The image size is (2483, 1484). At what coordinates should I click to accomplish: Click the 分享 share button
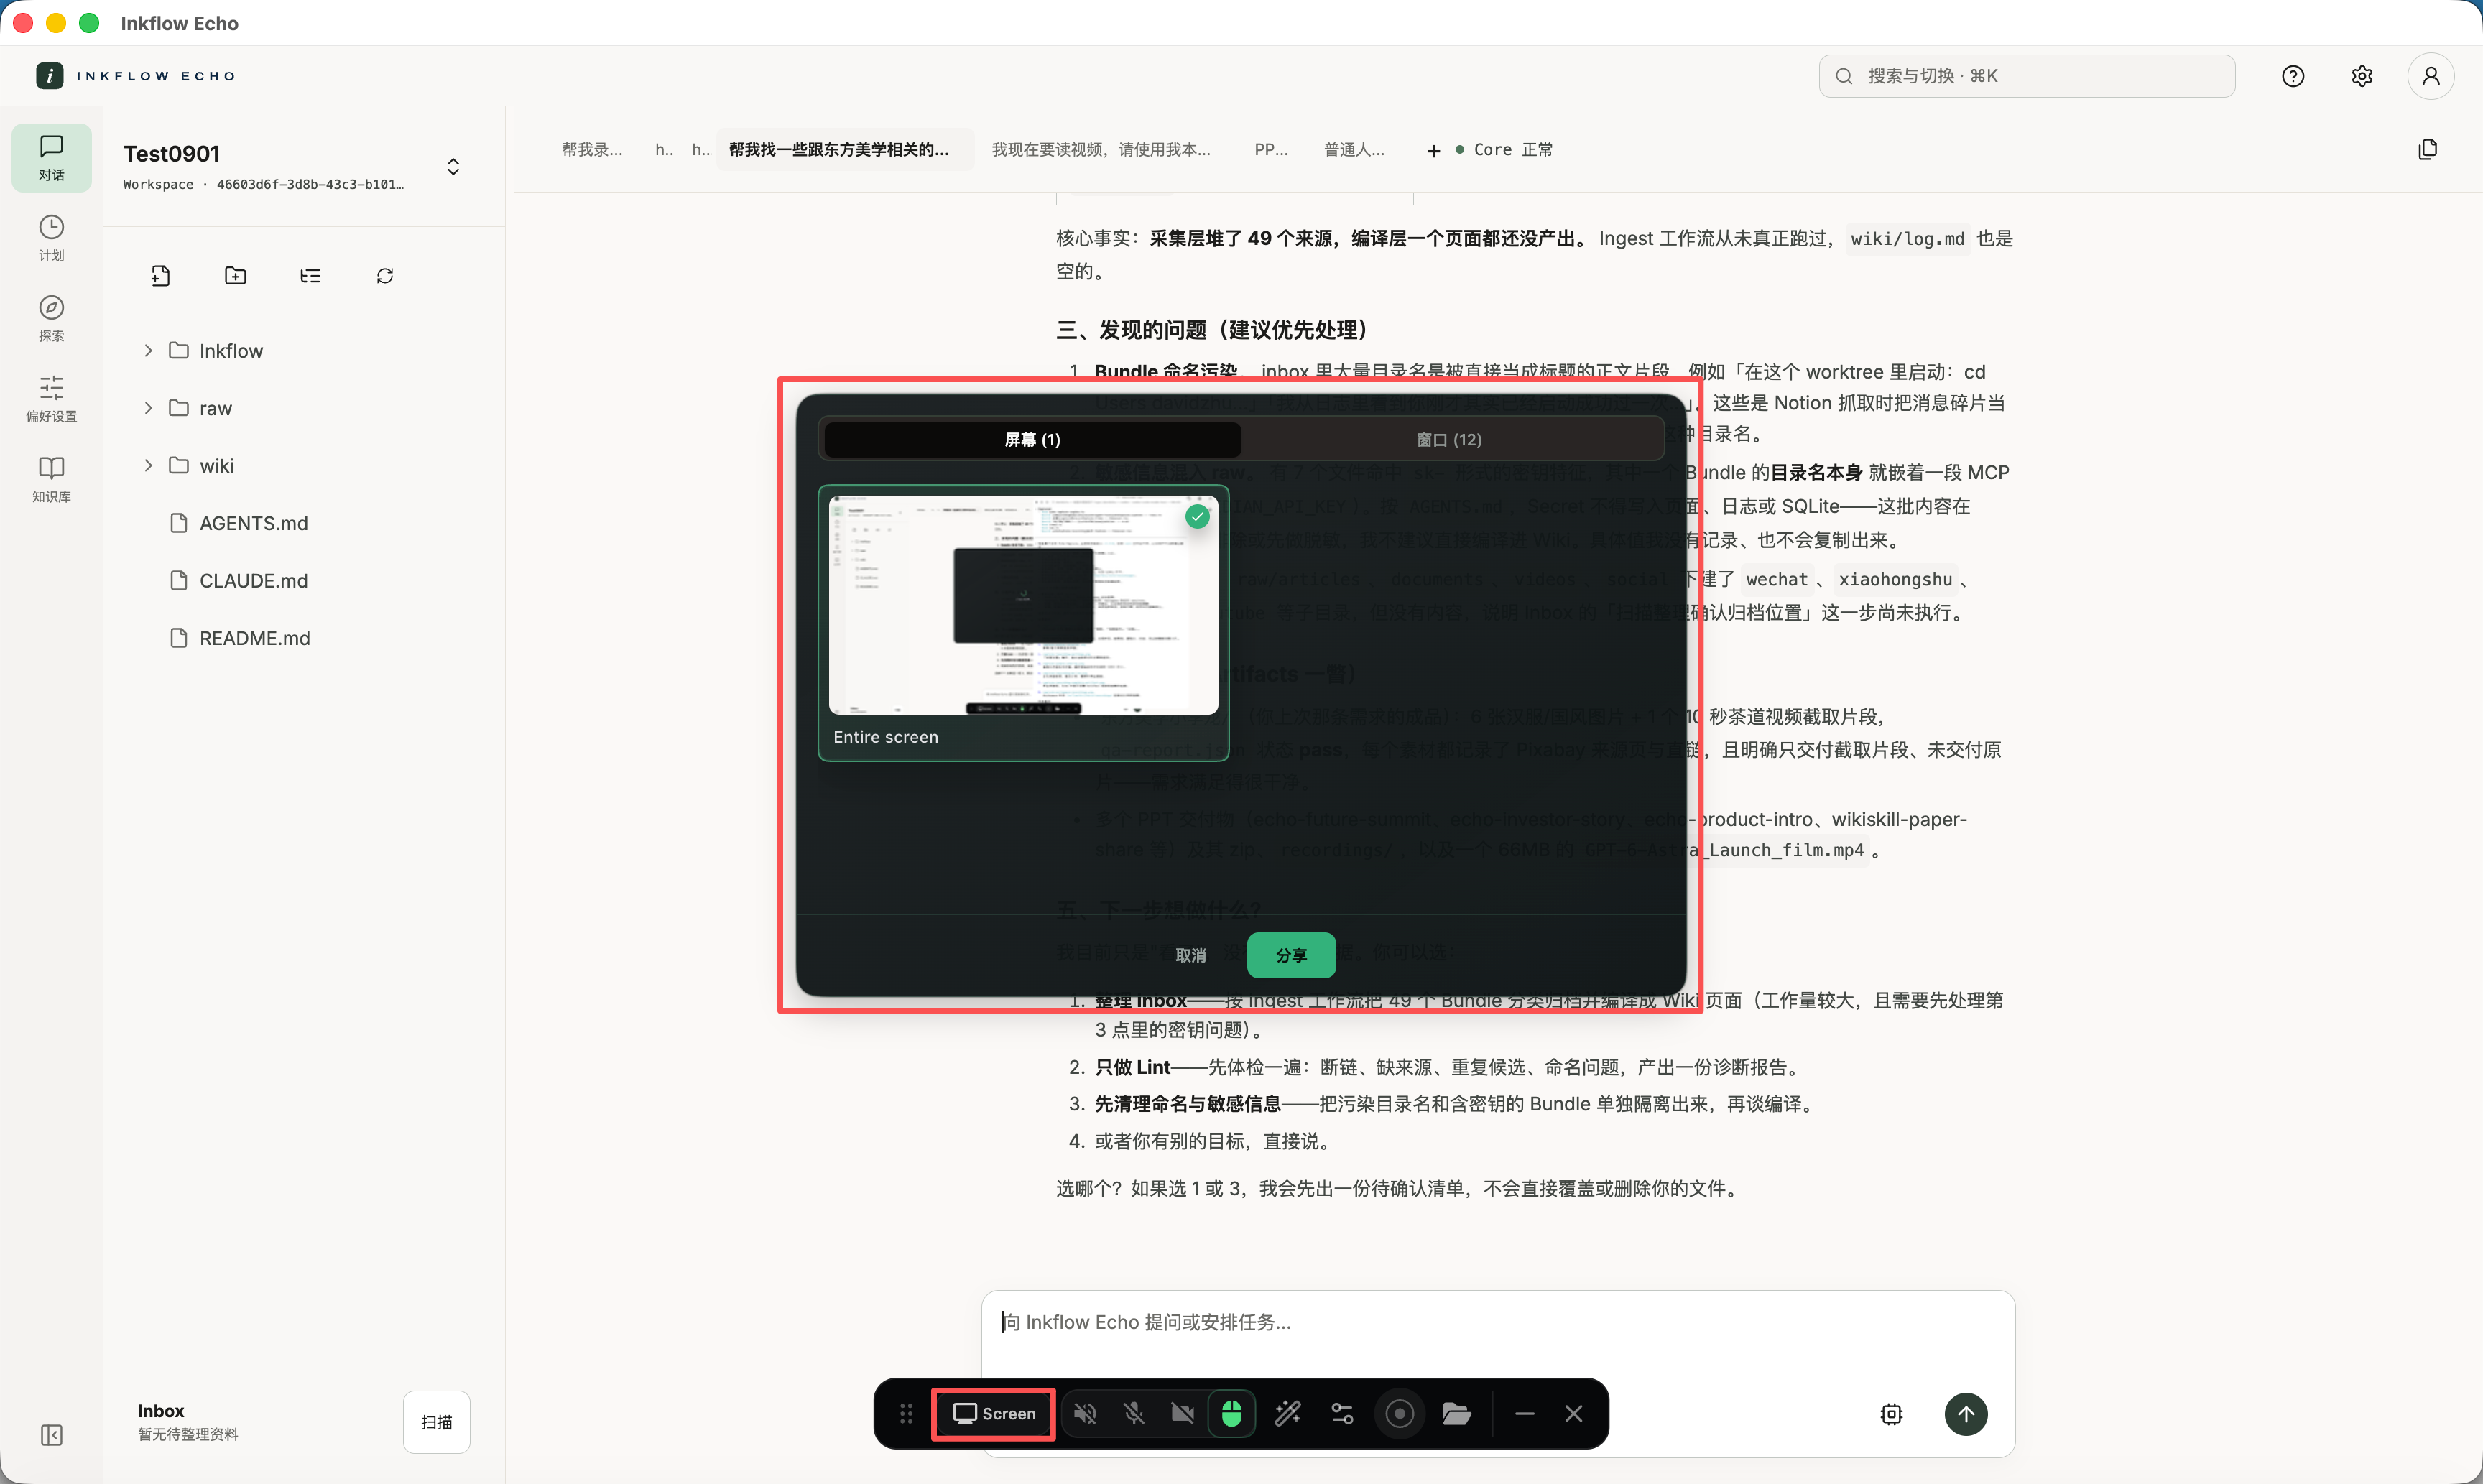[x=1291, y=955]
